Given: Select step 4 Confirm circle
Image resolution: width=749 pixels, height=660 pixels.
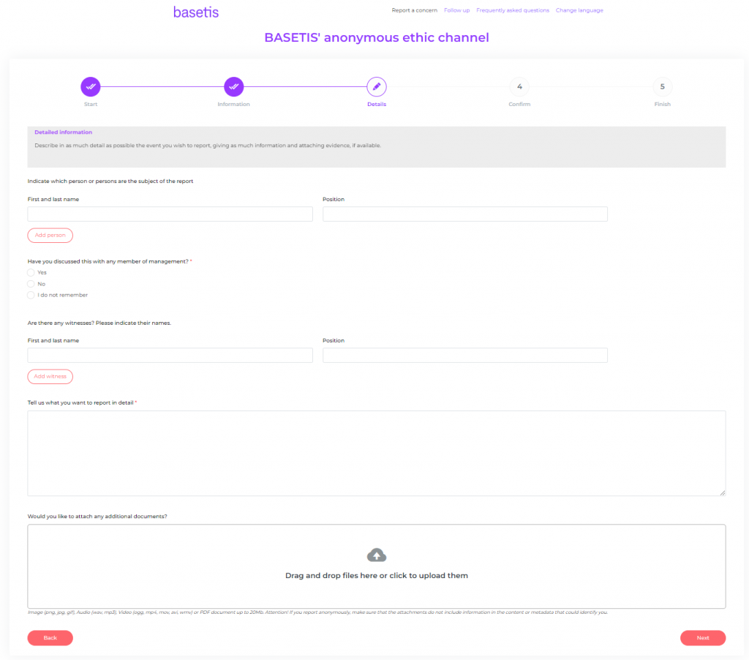Looking at the screenshot, I should (519, 86).
